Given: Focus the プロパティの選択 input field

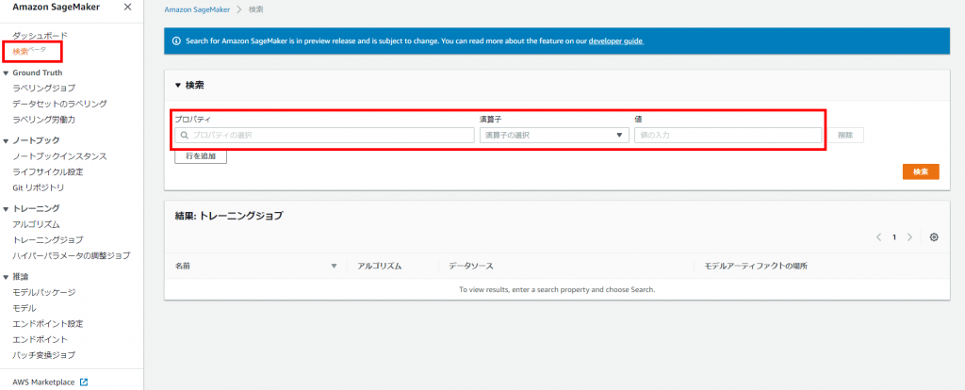Looking at the screenshot, I should point(324,135).
